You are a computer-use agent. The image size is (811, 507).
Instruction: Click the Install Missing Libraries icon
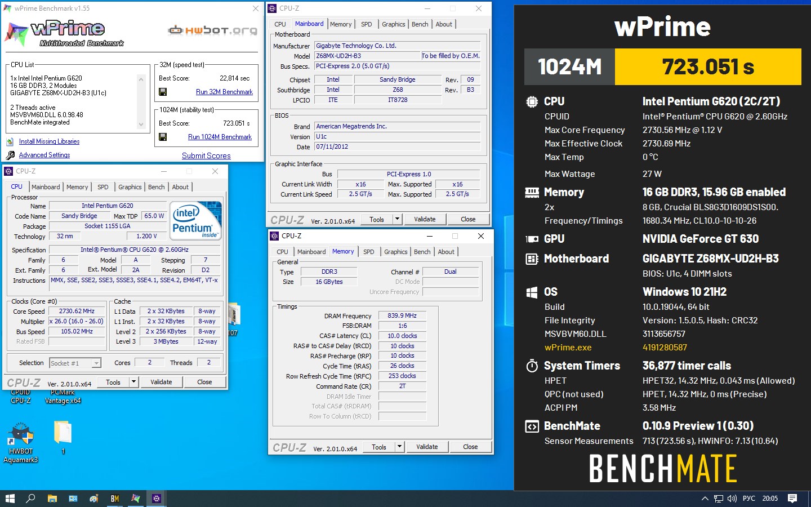click(10, 141)
